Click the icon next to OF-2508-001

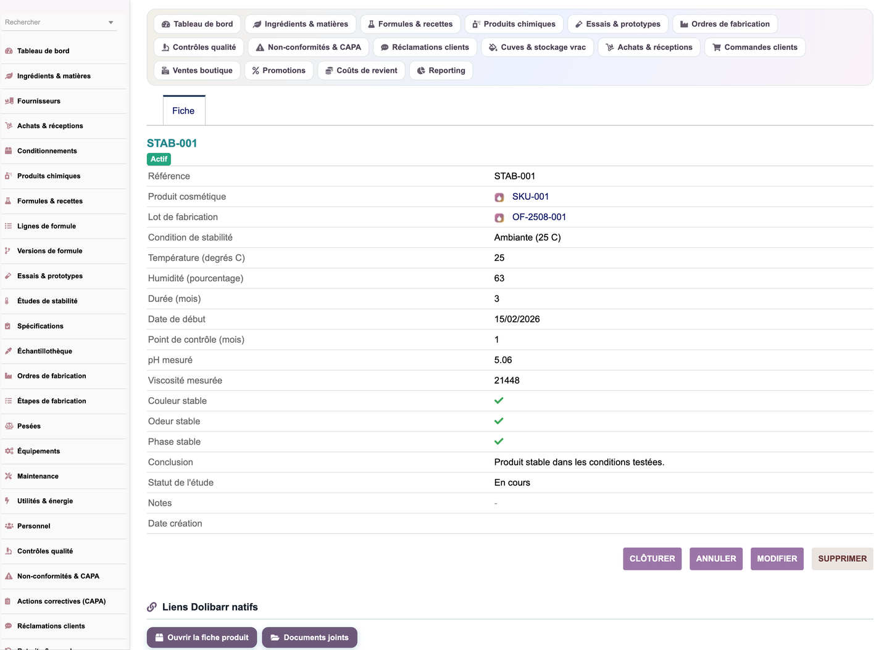[x=499, y=218]
